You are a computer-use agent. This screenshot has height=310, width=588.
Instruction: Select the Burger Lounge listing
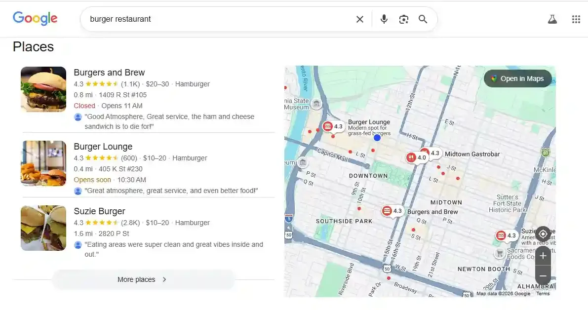[103, 147]
